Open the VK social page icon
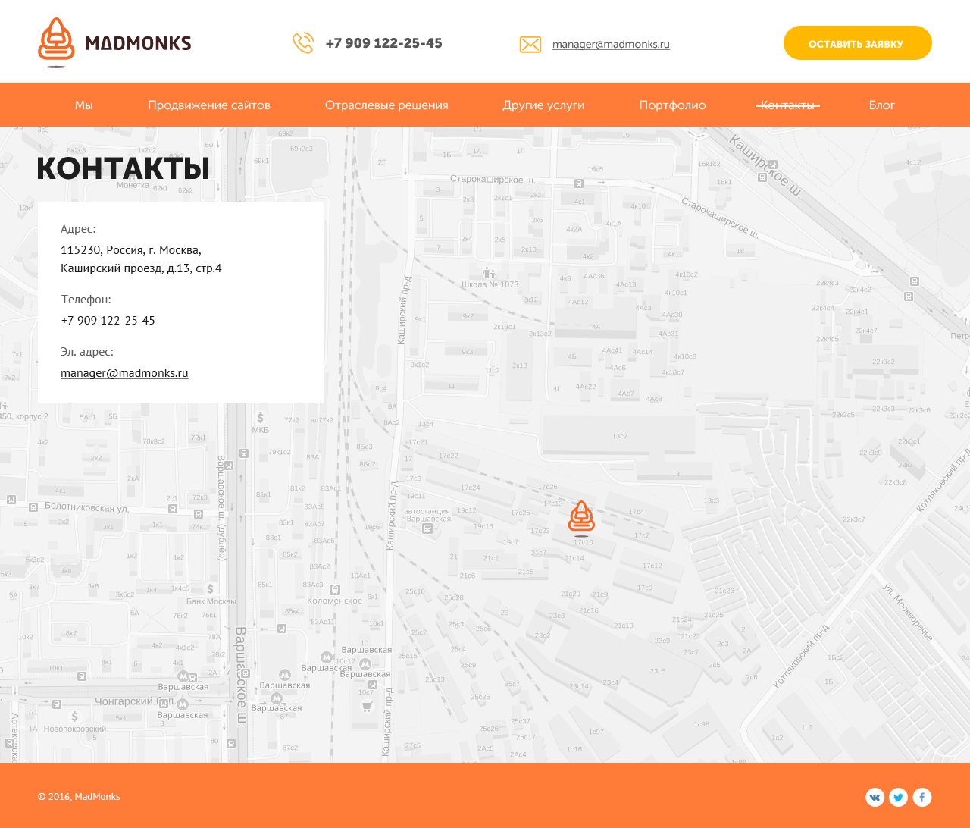The image size is (970, 828). (x=875, y=797)
